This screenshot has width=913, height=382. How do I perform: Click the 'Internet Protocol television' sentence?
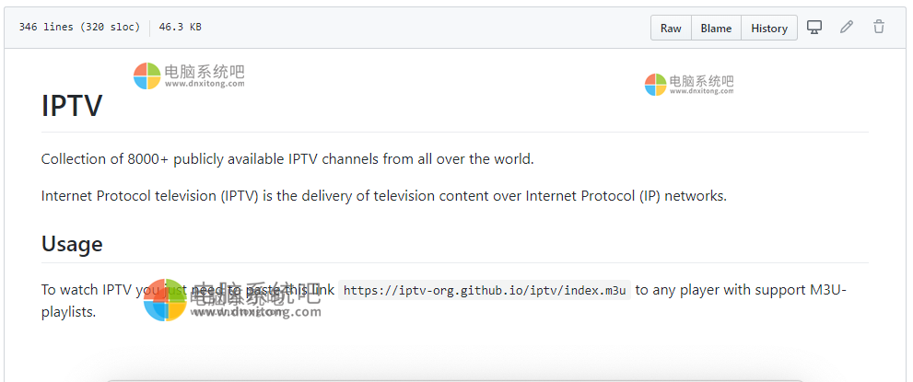[x=384, y=196]
